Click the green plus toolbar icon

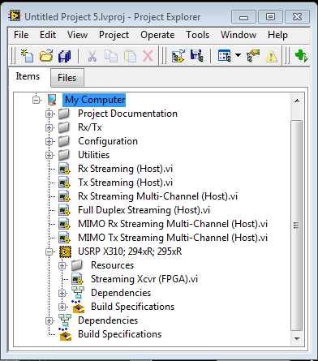point(301,56)
